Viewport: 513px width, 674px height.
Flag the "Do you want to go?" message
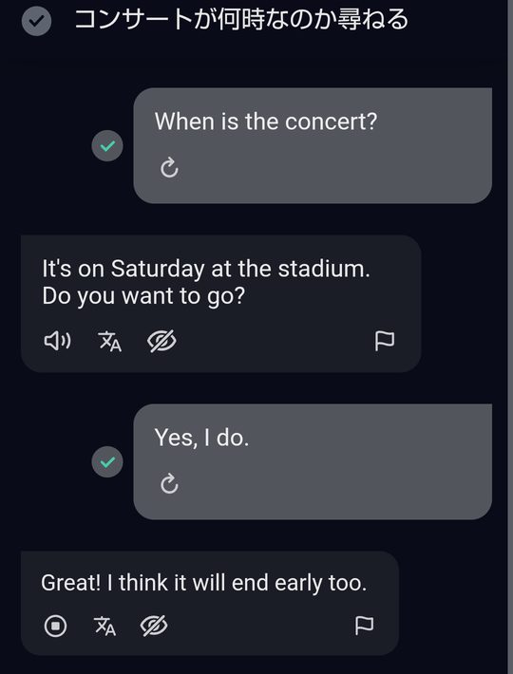pos(385,342)
